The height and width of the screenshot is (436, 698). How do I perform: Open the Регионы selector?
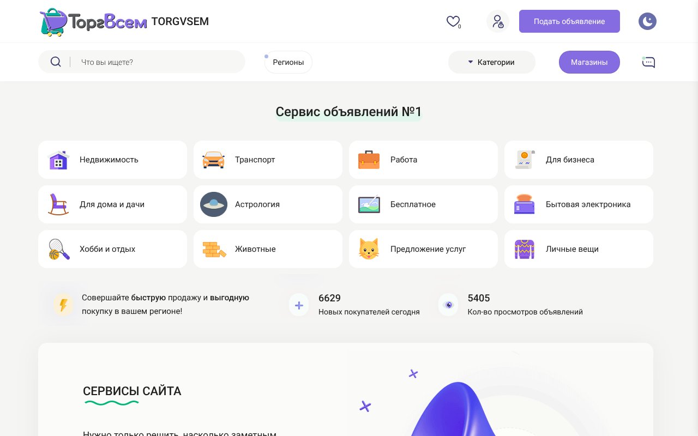288,62
